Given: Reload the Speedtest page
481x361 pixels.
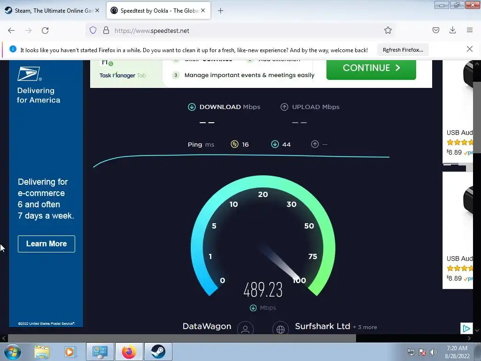Looking at the screenshot, I should [45, 31].
